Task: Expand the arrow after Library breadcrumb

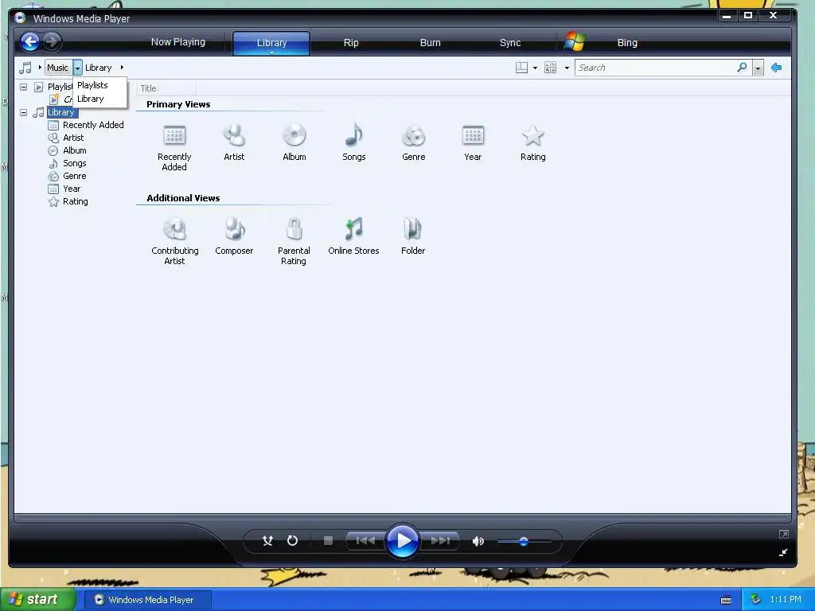Action: [x=122, y=68]
